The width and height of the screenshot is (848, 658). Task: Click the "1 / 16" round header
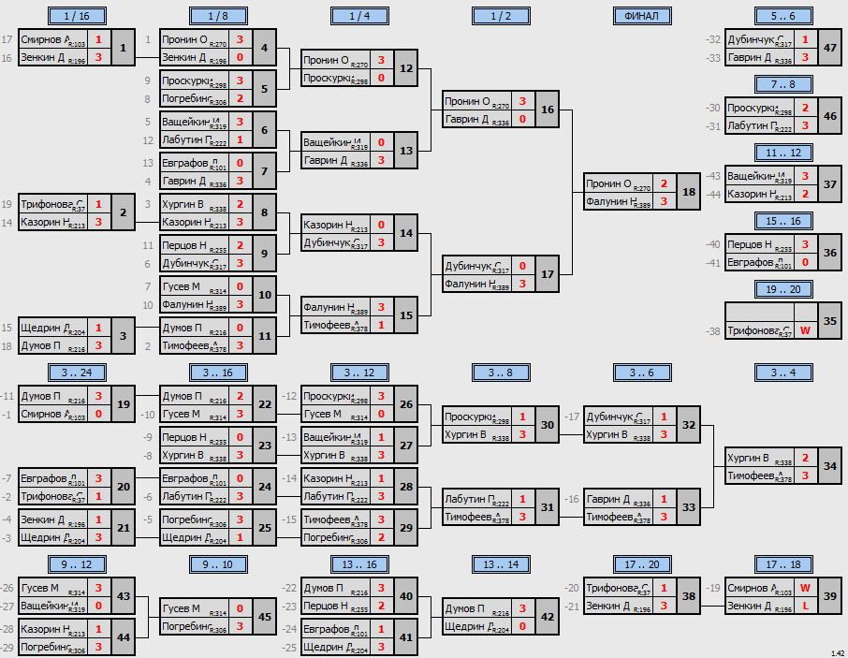click(77, 16)
